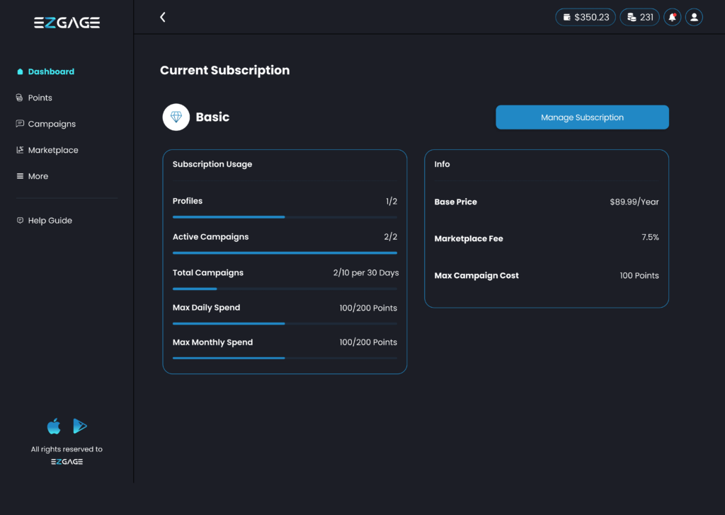This screenshot has width=725, height=515.
Task: Click the footer EZGAGE logo
Action: coord(67,461)
